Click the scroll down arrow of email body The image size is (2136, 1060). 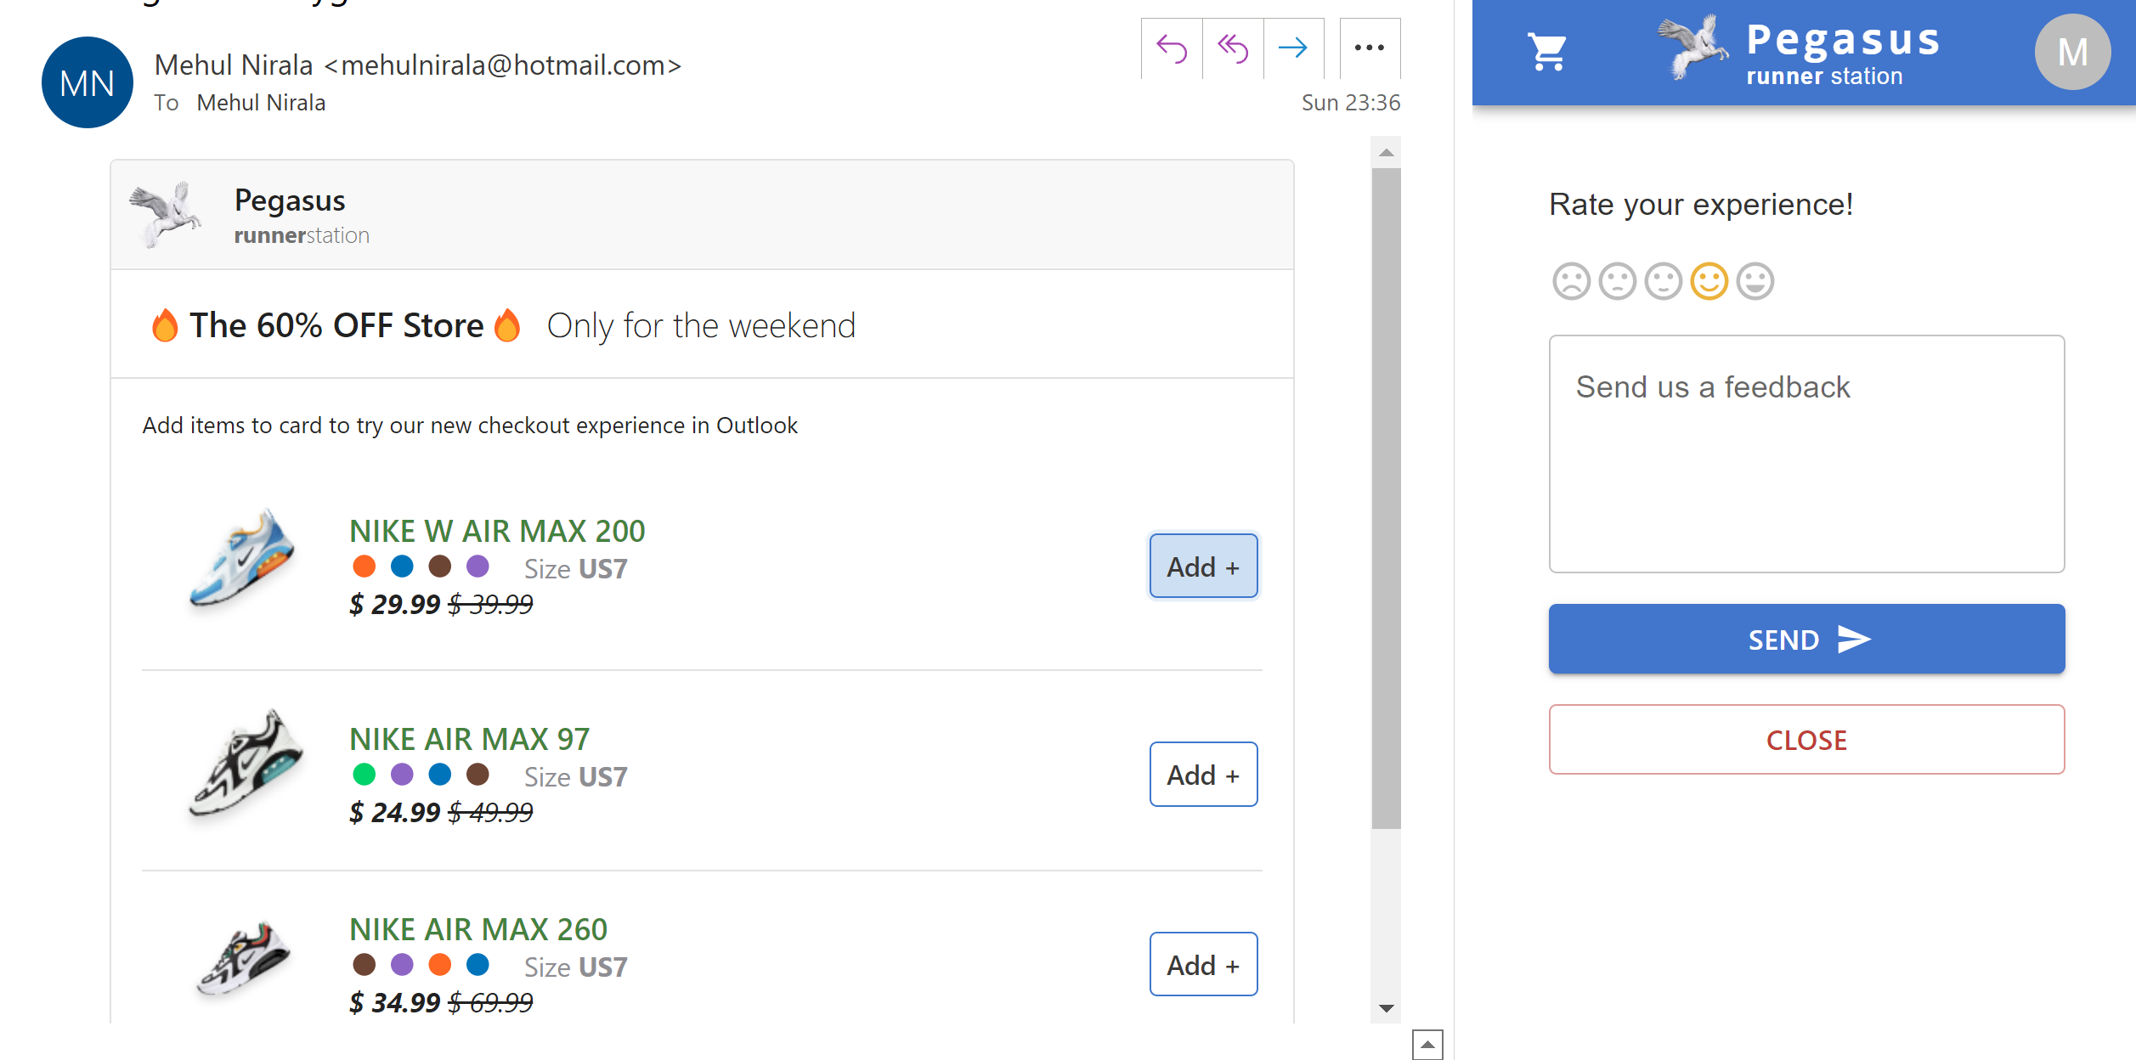pyautogui.click(x=1387, y=1008)
